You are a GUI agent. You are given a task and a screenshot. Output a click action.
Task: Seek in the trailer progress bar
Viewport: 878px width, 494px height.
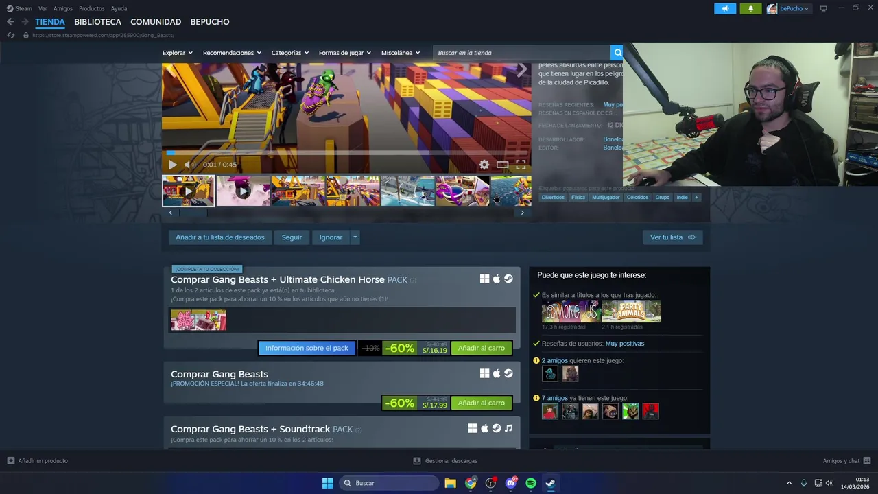346,153
